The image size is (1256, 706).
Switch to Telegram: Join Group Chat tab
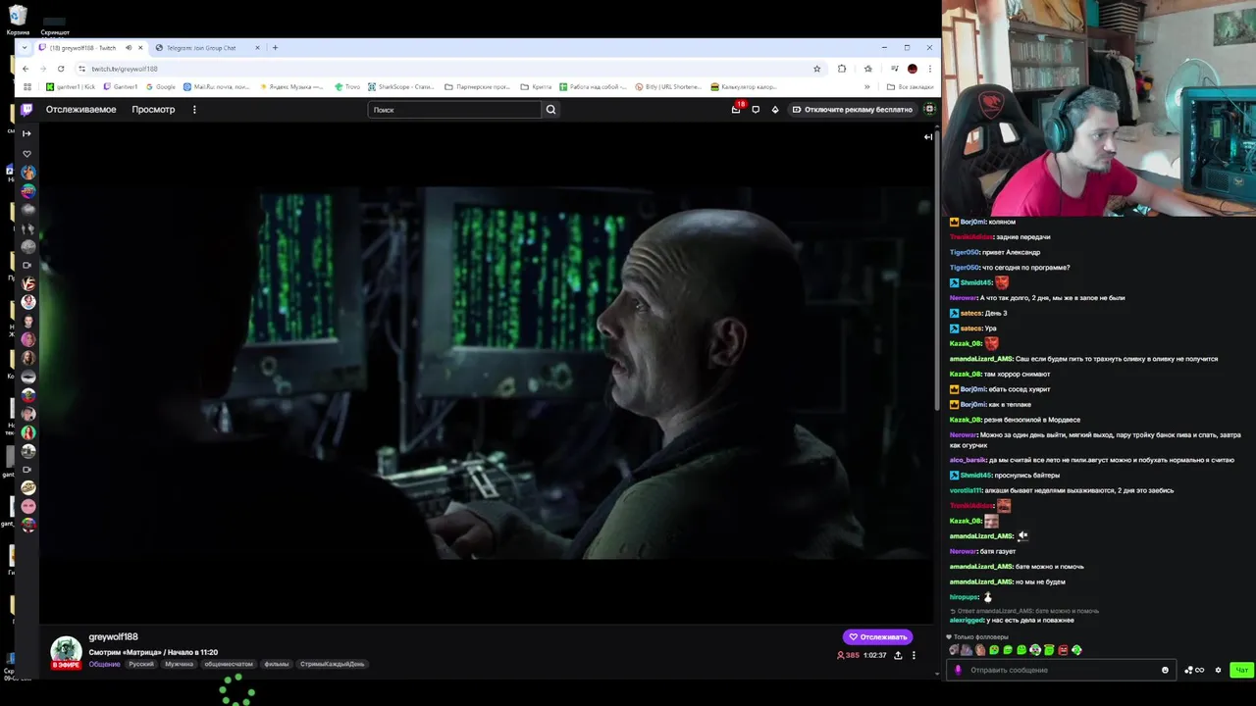coord(201,48)
